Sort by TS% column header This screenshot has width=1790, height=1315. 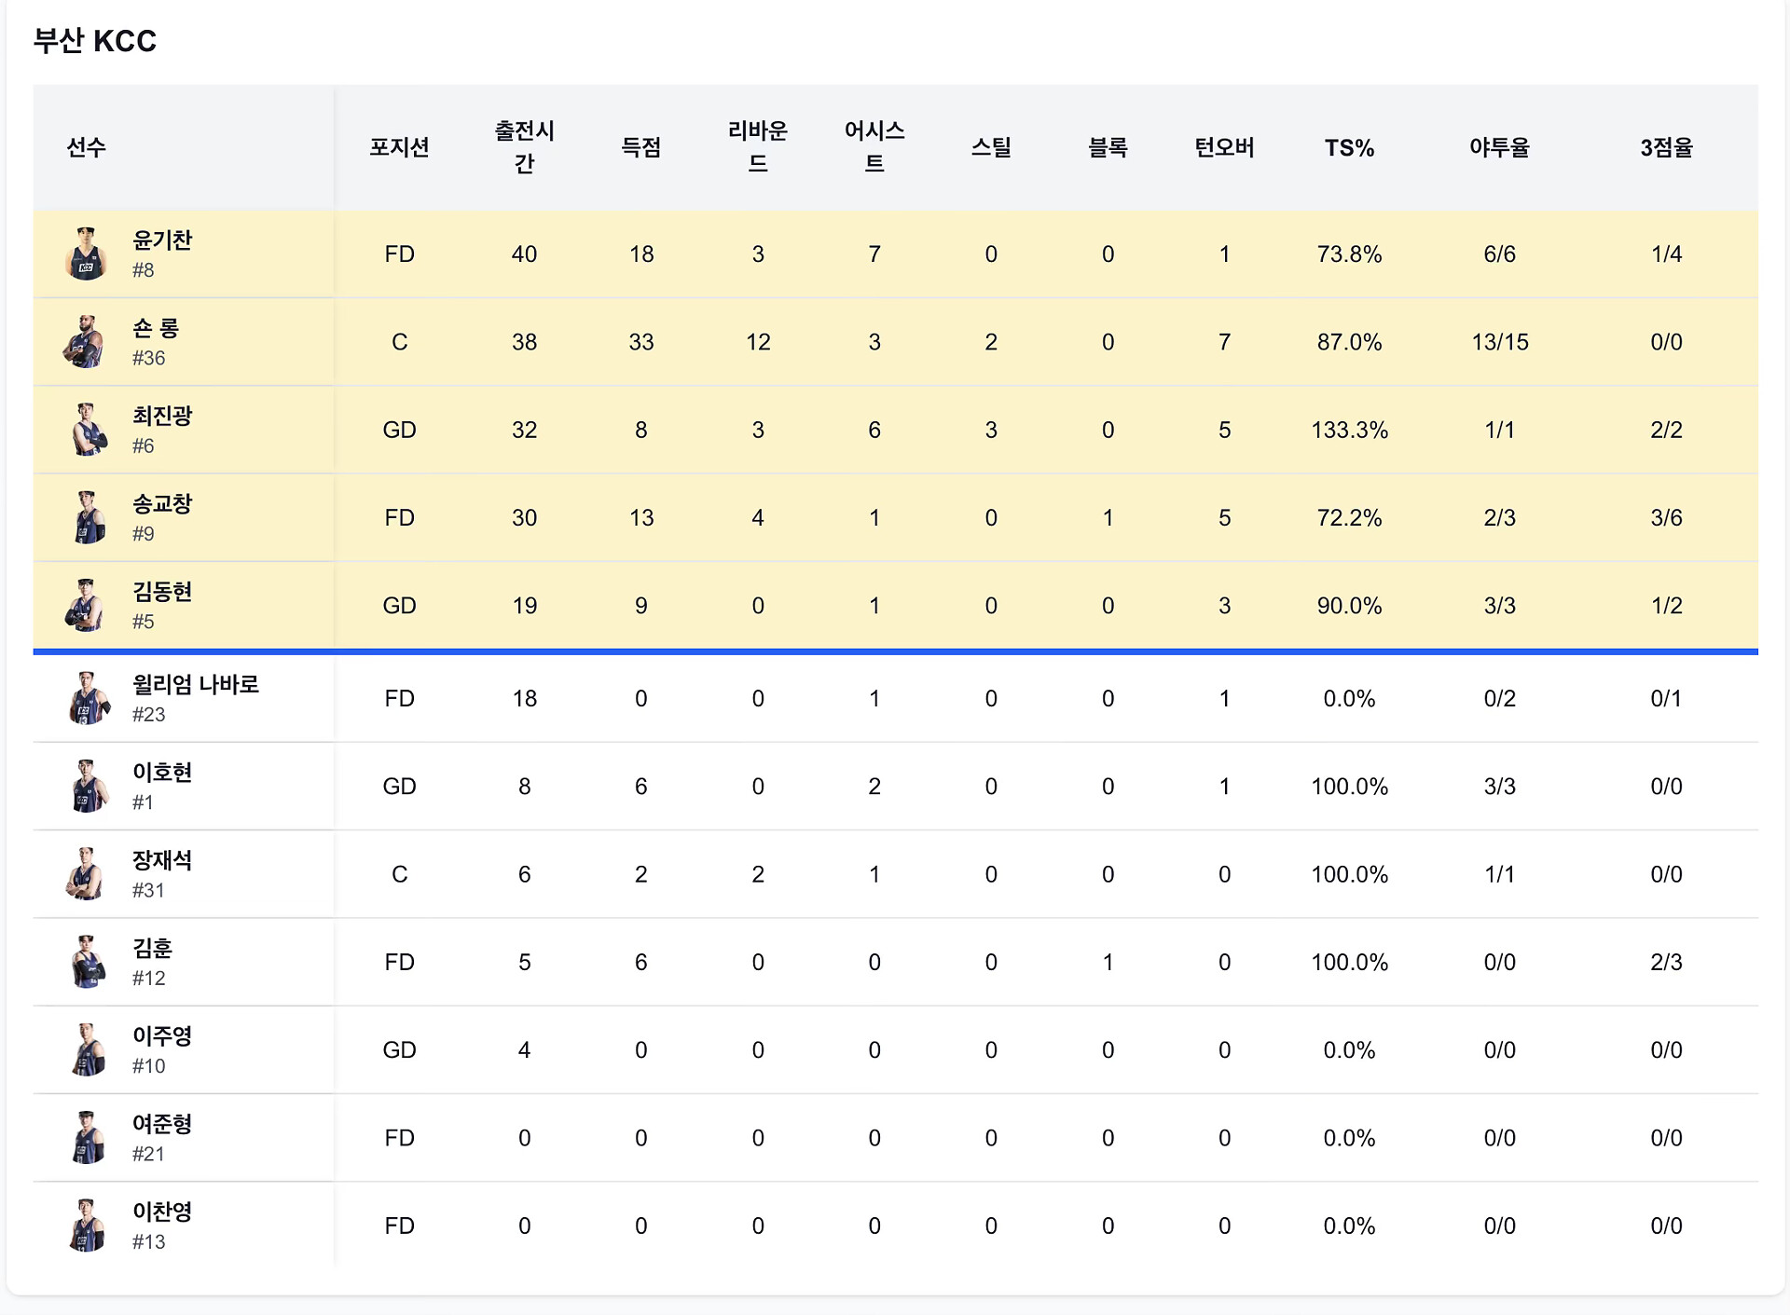point(1349,147)
